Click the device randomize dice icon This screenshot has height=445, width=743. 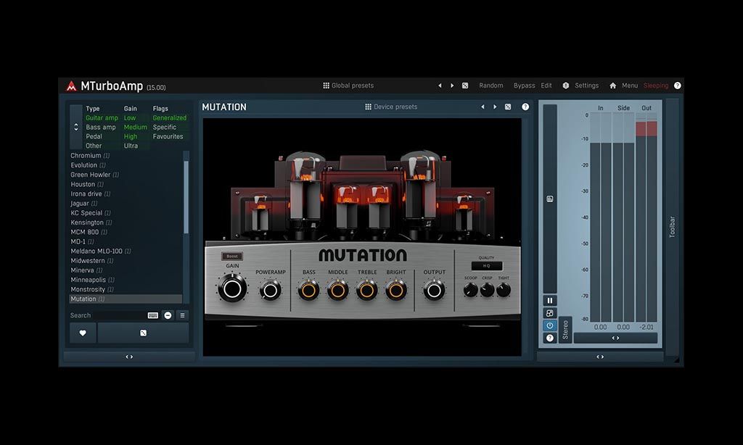[508, 107]
